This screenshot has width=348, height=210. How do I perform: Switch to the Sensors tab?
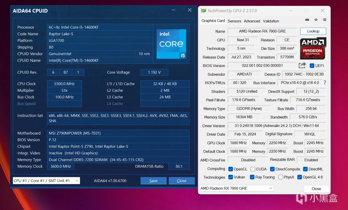click(x=234, y=21)
